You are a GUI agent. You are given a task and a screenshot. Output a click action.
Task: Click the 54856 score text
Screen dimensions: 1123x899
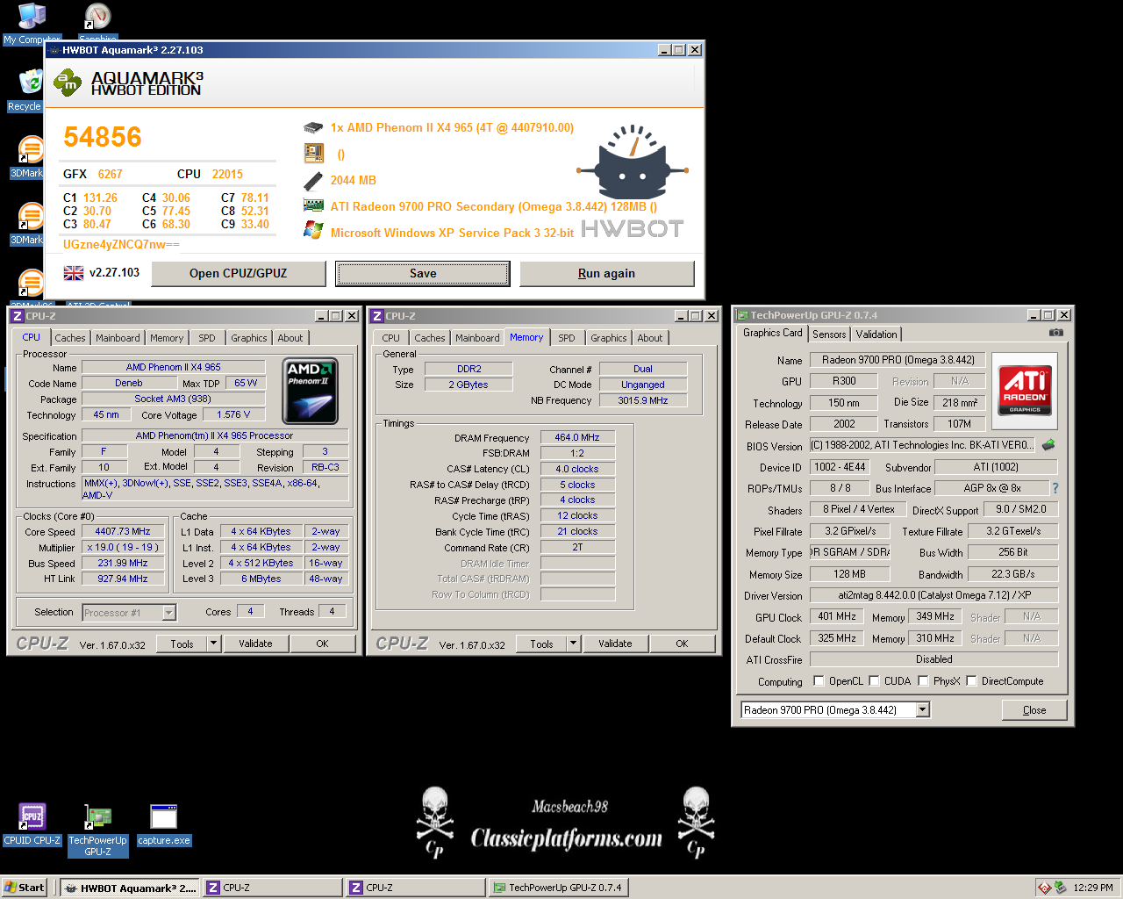103,138
